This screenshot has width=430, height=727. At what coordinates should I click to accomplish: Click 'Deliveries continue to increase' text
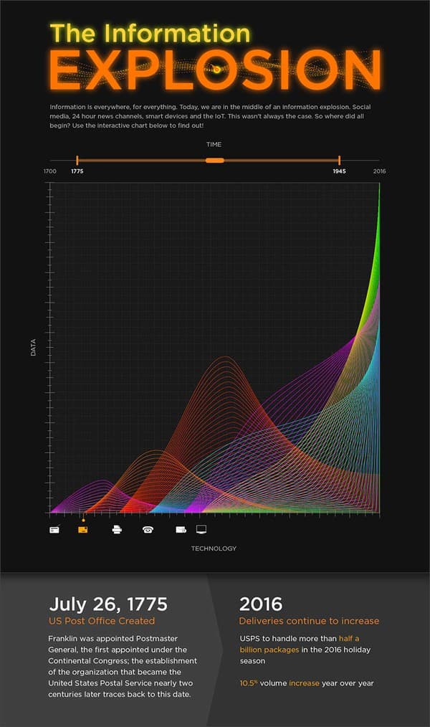[x=309, y=621]
